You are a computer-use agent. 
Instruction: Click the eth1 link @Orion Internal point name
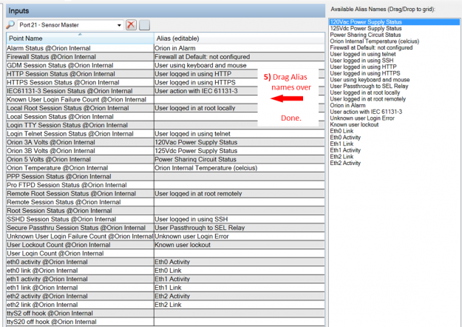pyautogui.click(x=42, y=288)
